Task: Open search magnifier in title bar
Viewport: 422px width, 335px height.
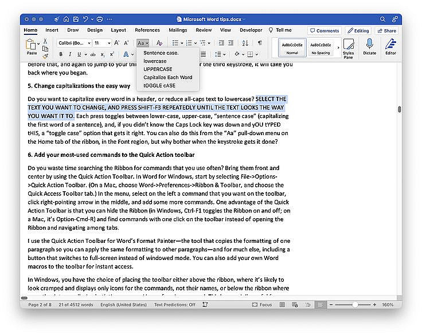Action: point(382,19)
